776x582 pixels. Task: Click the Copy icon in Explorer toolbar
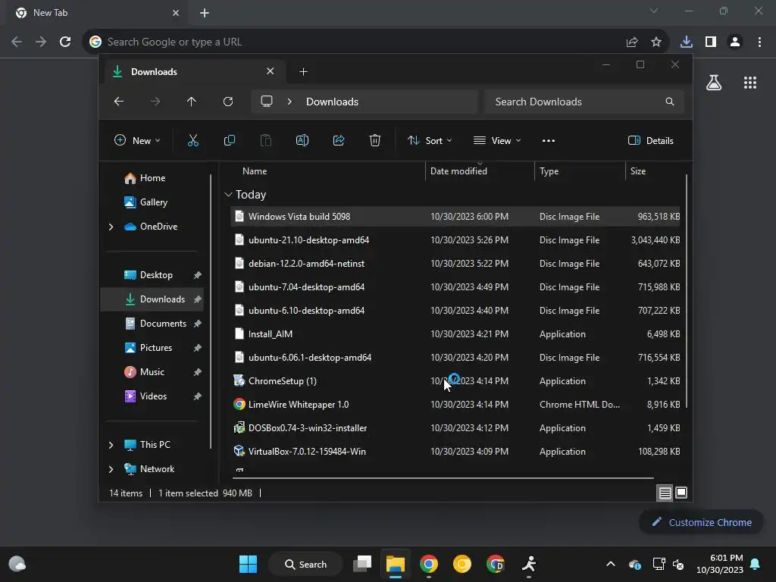click(x=229, y=140)
